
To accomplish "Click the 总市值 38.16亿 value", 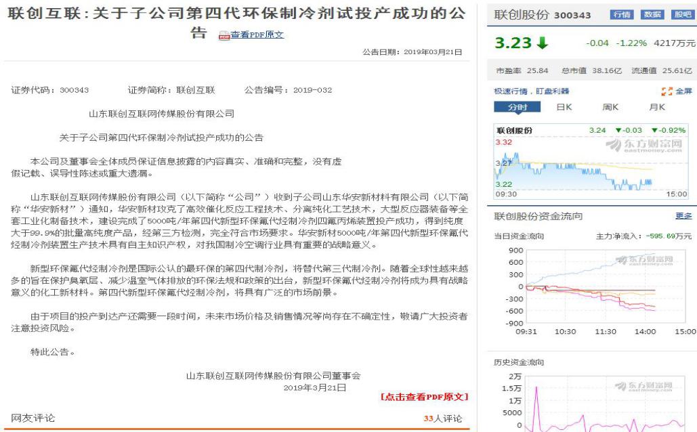I will [591, 70].
